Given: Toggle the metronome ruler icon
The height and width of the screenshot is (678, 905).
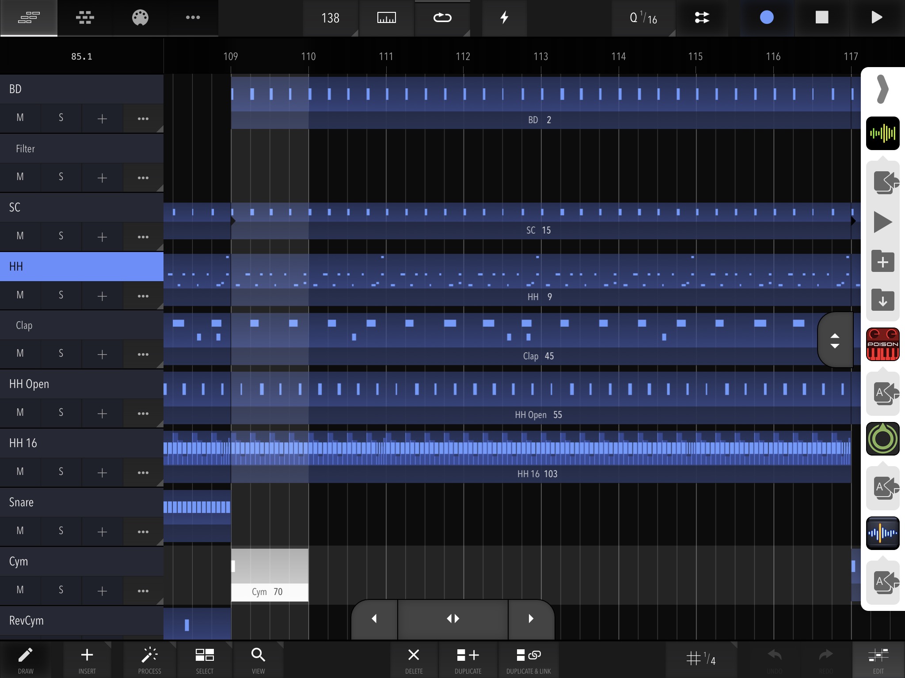Looking at the screenshot, I should point(386,18).
